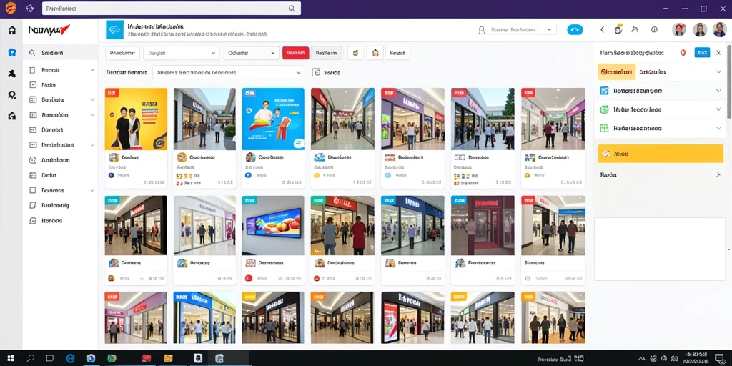
Task: Click the headset icon in the purple title bar
Action: click(x=30, y=9)
